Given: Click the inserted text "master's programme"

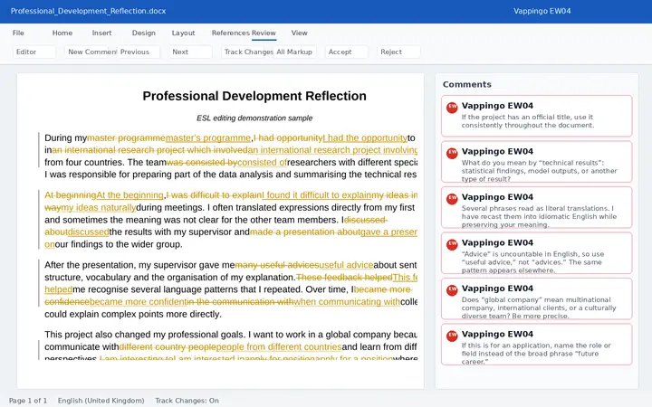Looking at the screenshot, I should [208, 137].
